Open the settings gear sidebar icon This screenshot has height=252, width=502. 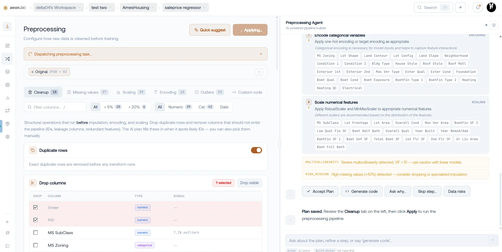[8, 137]
